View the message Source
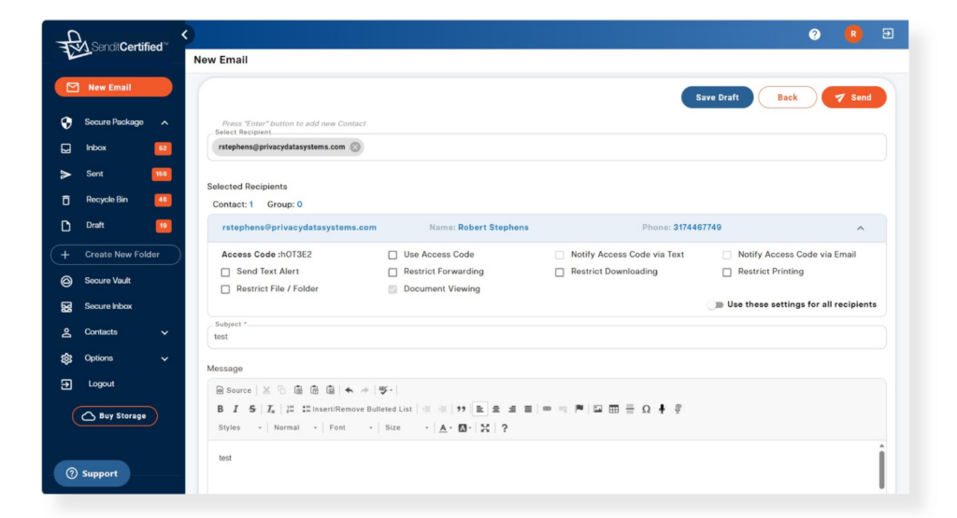Image resolution: width=957 pixels, height=518 pixels. coord(234,390)
